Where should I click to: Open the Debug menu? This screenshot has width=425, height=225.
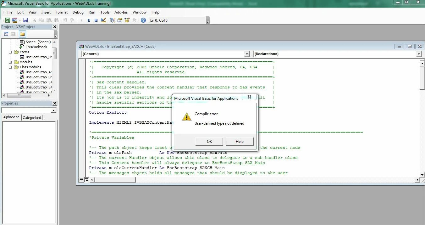pyautogui.click(x=78, y=12)
